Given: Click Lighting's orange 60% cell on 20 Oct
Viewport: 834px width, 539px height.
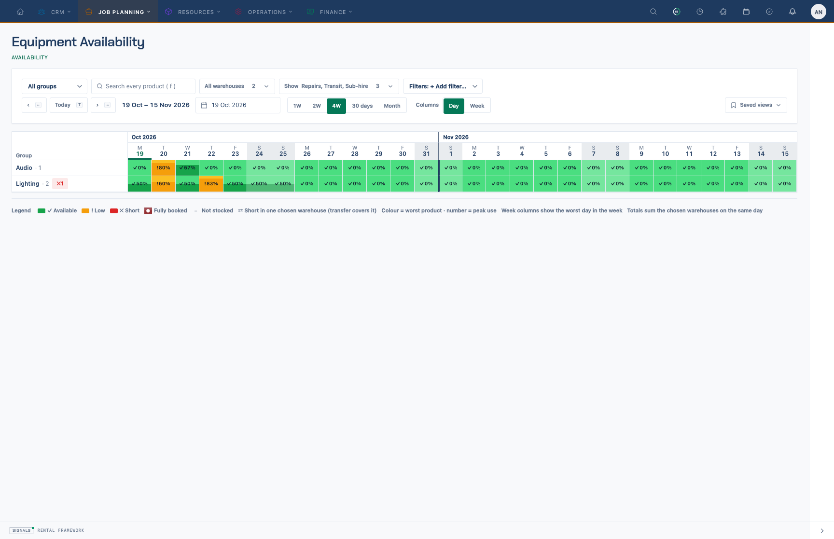Looking at the screenshot, I should (x=164, y=184).
